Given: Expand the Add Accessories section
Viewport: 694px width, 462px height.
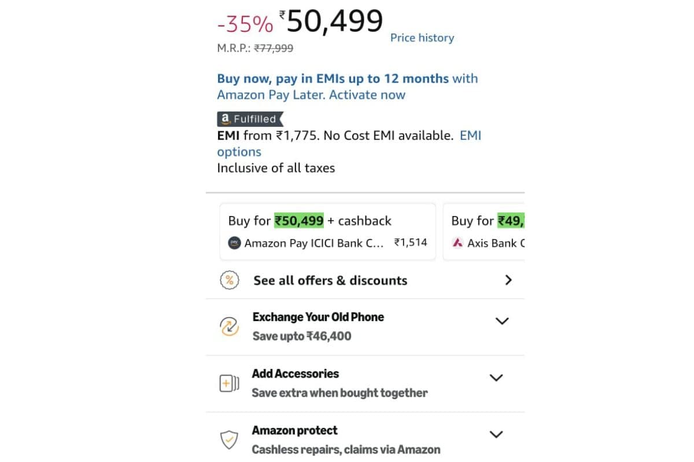Looking at the screenshot, I should [x=496, y=378].
